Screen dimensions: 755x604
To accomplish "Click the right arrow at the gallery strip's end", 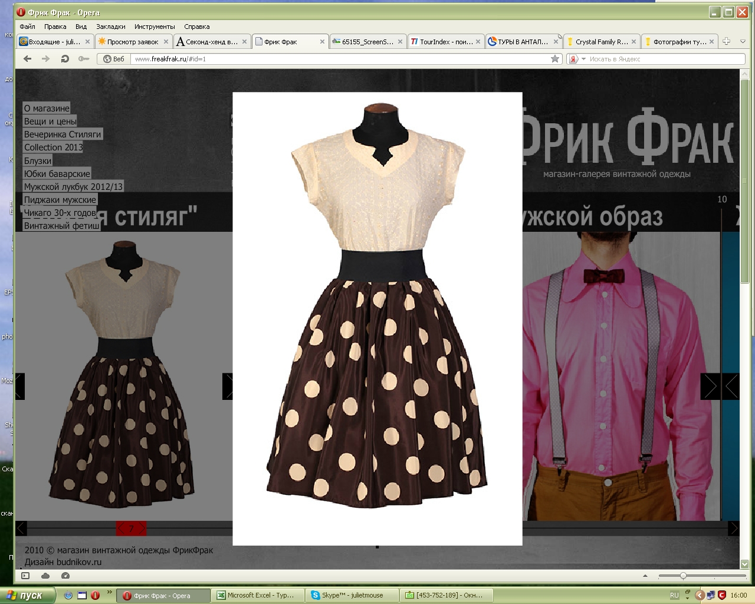I will (734, 528).
